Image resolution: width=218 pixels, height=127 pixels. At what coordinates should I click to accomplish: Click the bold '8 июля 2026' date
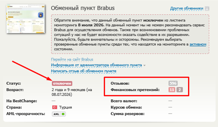coord(91,25)
